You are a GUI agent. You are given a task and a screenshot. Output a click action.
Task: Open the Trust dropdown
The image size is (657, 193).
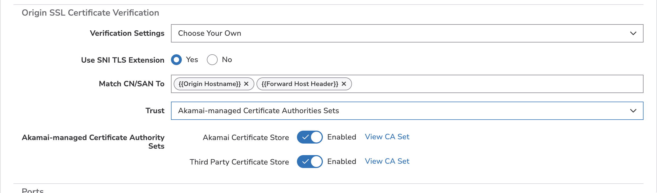[x=407, y=111]
